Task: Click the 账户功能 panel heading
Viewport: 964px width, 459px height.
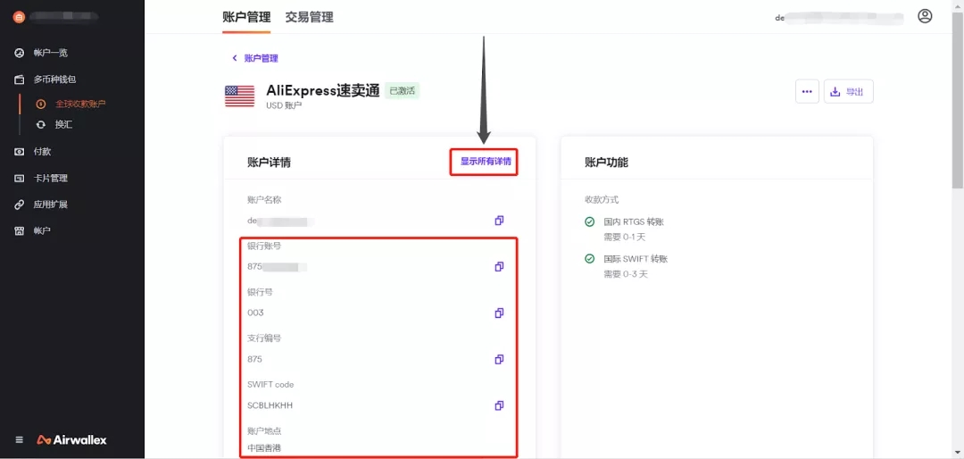Action: 606,163
